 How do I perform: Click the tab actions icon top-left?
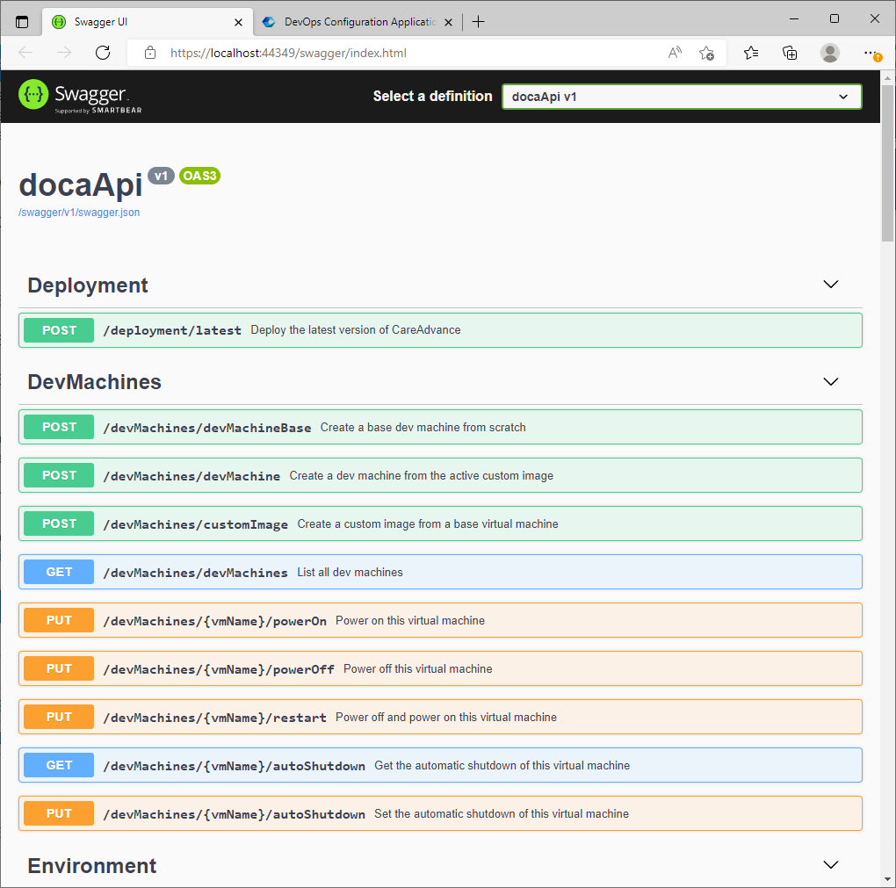click(22, 21)
